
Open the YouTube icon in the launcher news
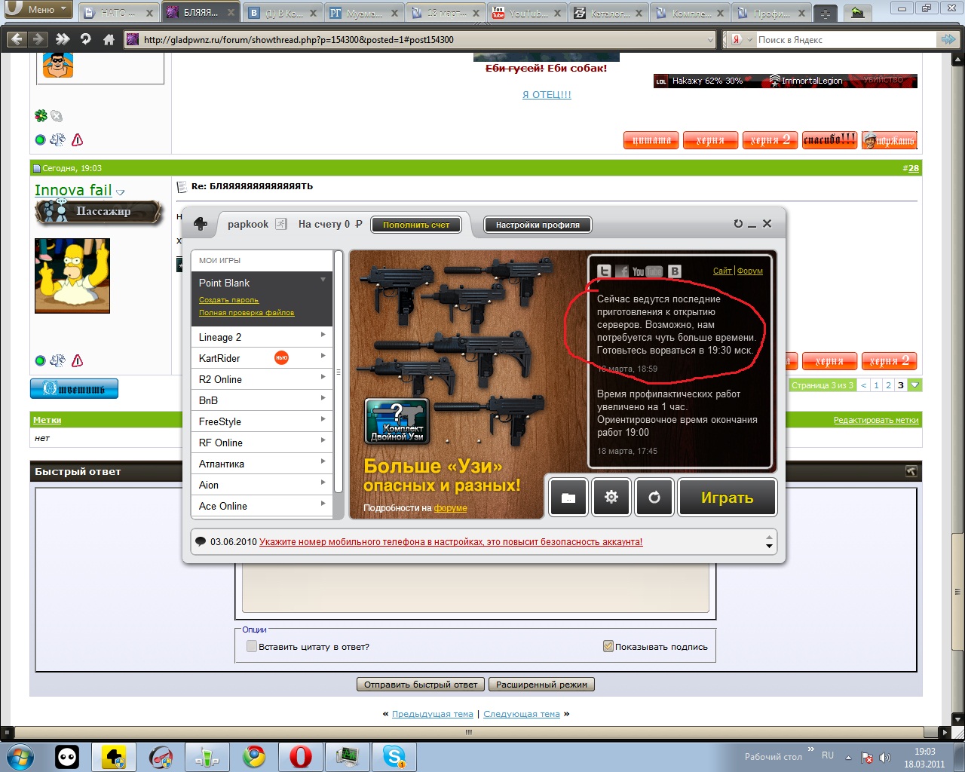click(647, 271)
